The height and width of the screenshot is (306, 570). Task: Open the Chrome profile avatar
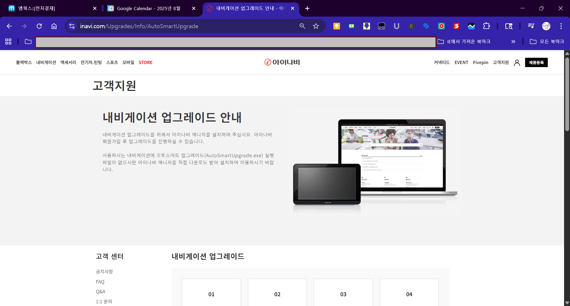[x=546, y=26]
